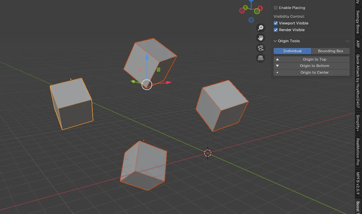Click the green arrow of the move gizmo
This screenshot has width=362, height=214.
(x=134, y=82)
